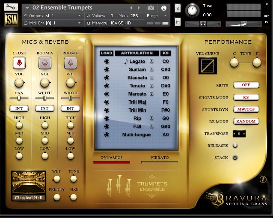Select the Marcato articulation name
The image size is (273, 218).
137,94
